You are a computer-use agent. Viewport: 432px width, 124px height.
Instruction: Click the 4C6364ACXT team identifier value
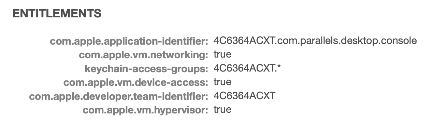click(244, 96)
